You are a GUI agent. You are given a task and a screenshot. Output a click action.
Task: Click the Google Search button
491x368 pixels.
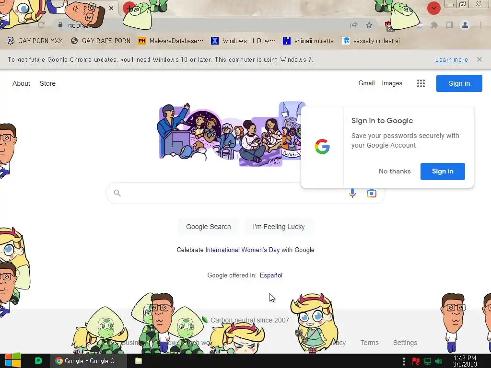click(208, 227)
